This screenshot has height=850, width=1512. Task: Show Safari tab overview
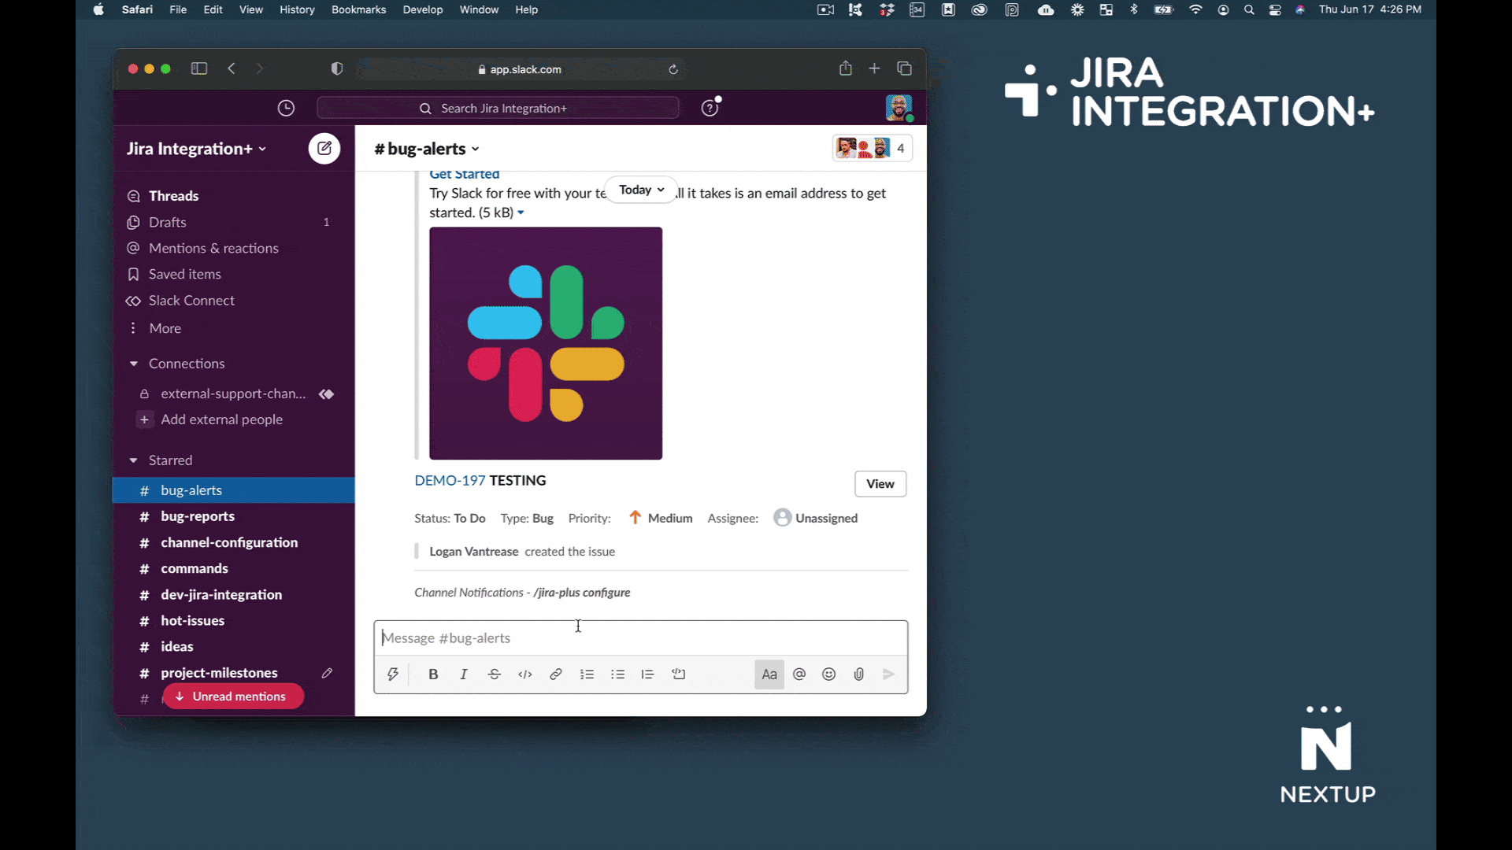904,68
